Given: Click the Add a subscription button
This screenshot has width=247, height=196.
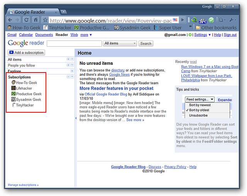Looking at the screenshot, I should point(26,52).
